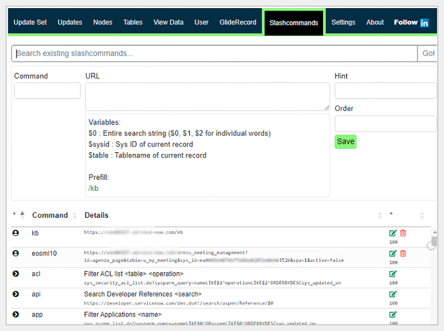Click the Go! search button
Viewport: 444px width, 331px height.
point(428,53)
